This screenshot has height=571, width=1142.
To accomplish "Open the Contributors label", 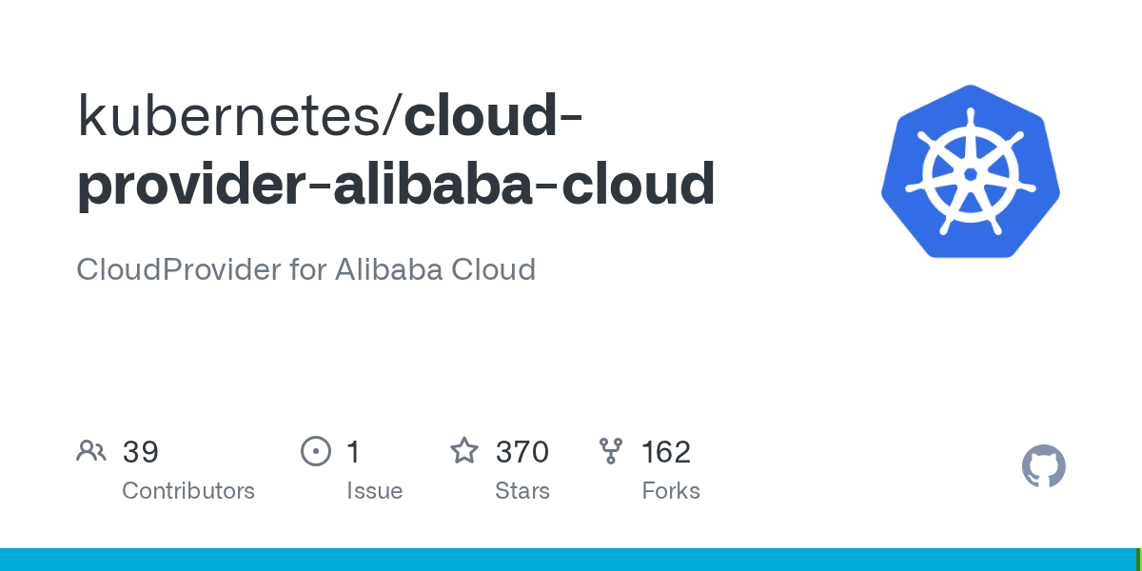I will pos(188,491).
